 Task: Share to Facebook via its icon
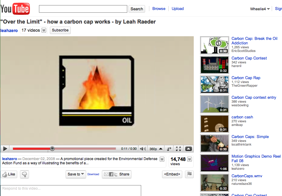(x=111, y=174)
